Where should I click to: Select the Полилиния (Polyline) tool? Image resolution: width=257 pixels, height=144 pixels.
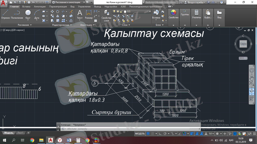point(17,14)
